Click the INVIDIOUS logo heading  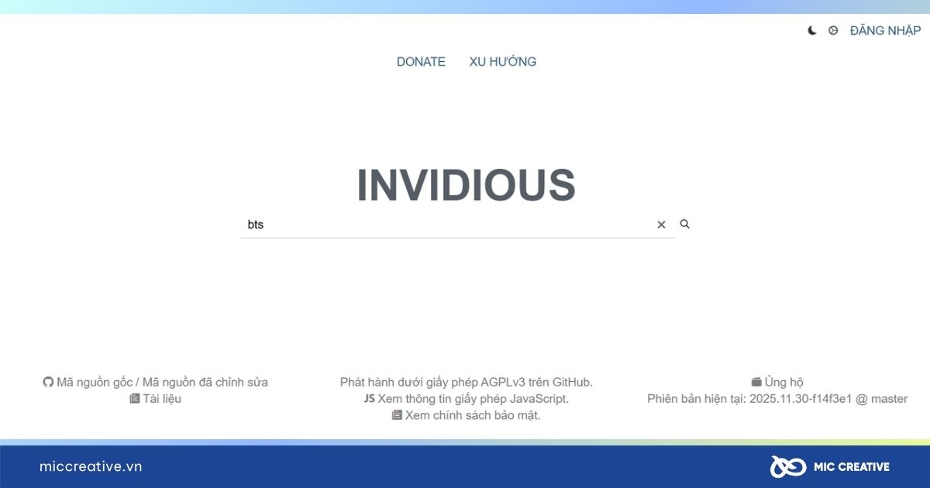pos(466,185)
